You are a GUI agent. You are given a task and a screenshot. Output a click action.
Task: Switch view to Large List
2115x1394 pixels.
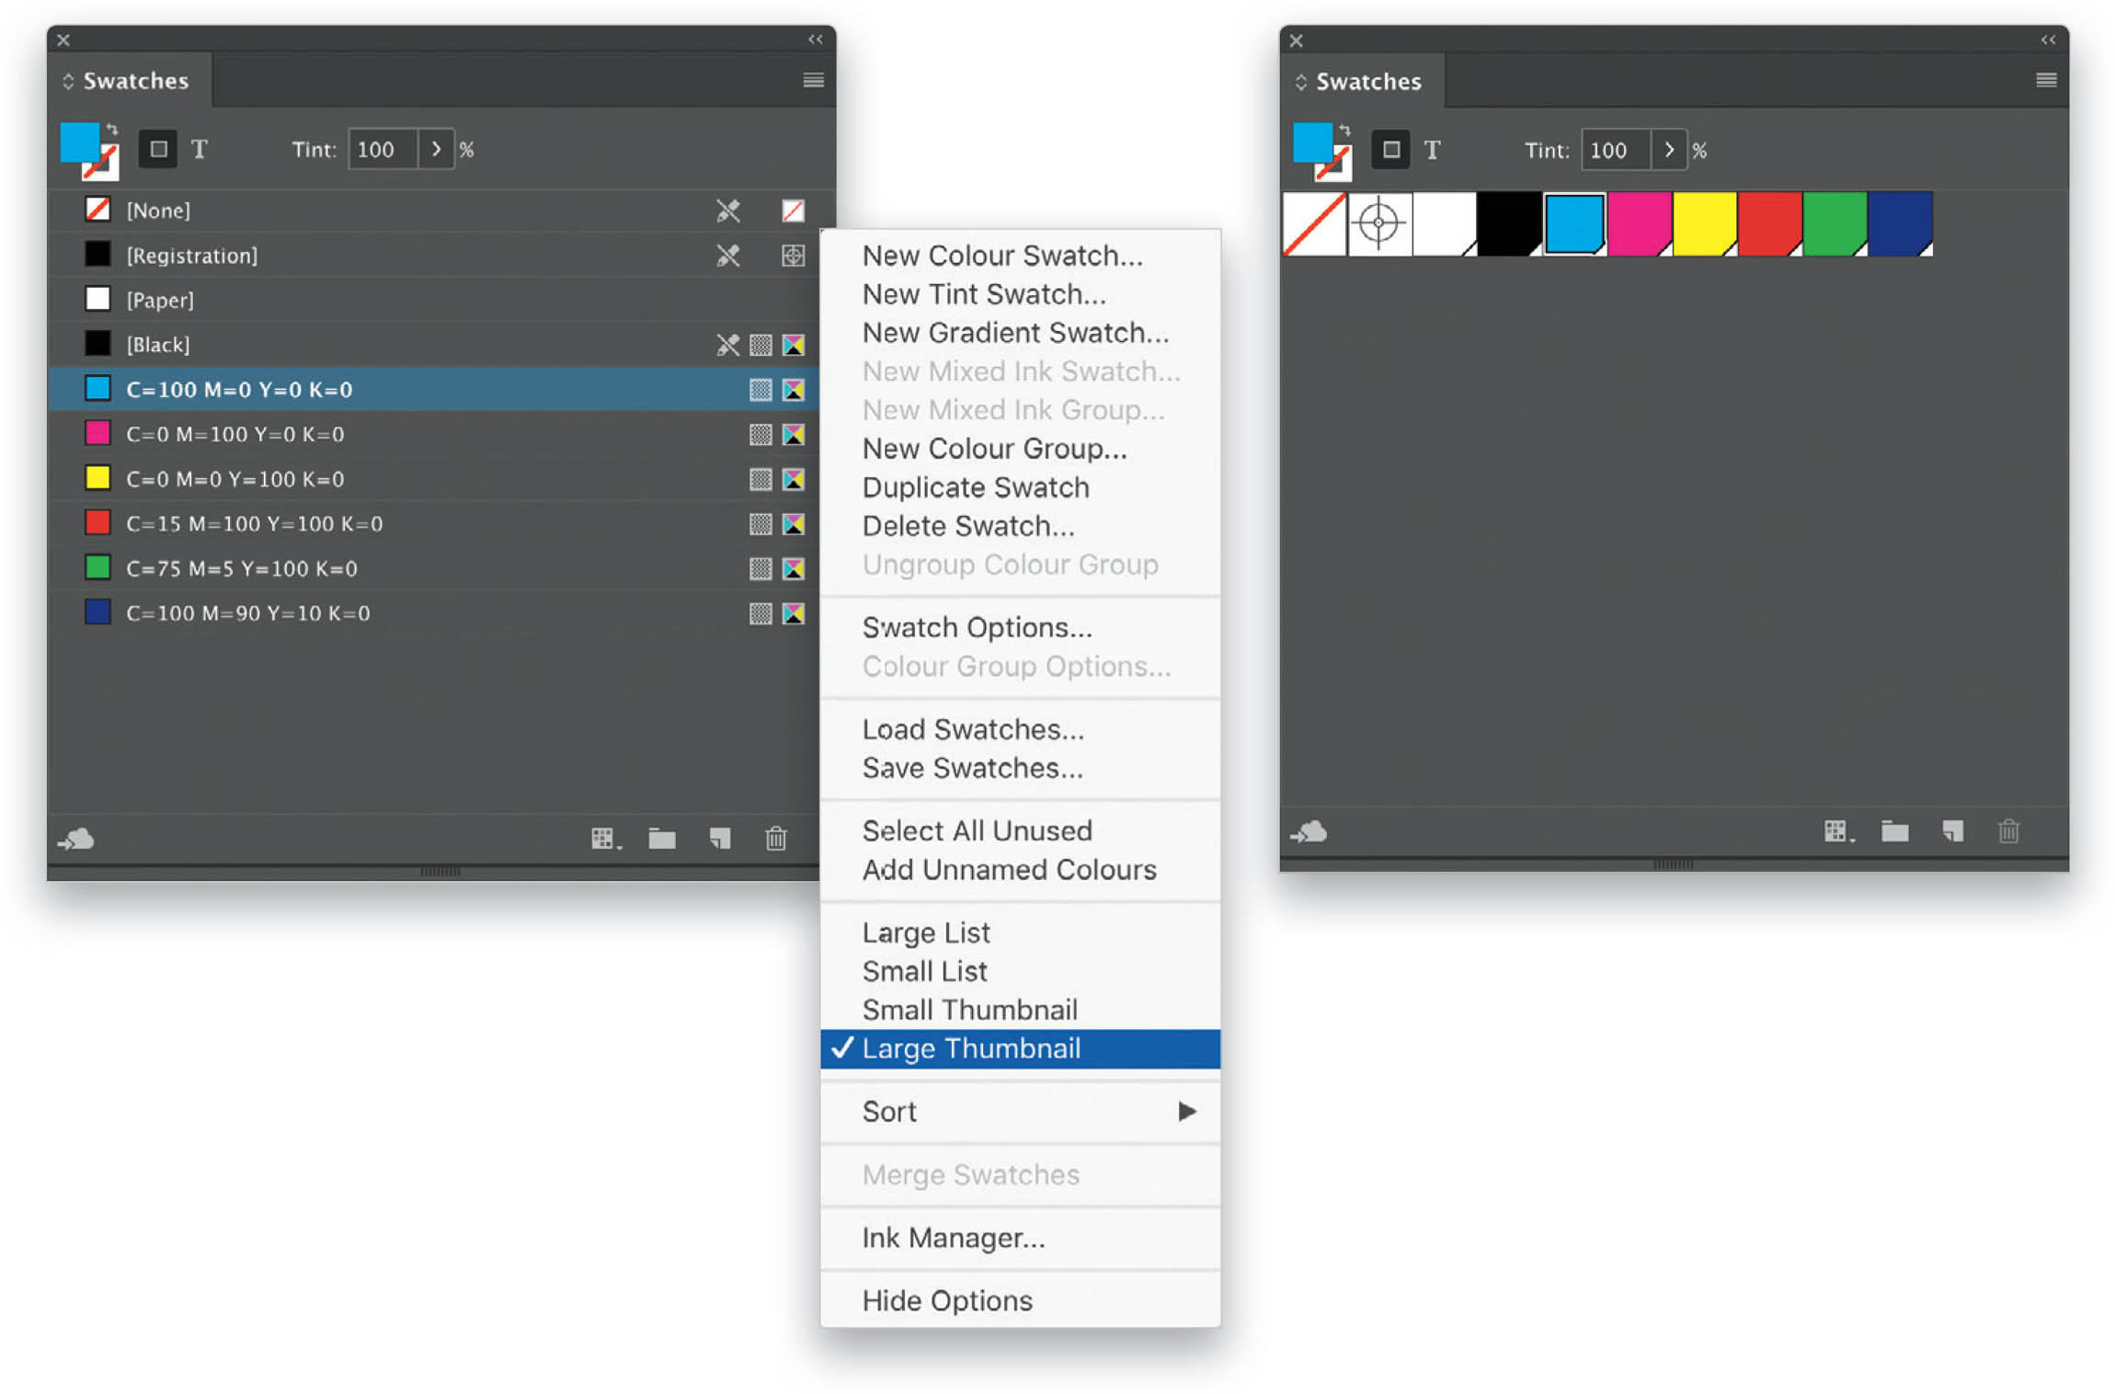pos(1021,933)
